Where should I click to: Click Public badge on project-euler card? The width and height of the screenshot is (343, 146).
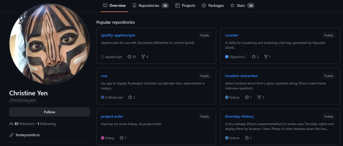pos(205,116)
